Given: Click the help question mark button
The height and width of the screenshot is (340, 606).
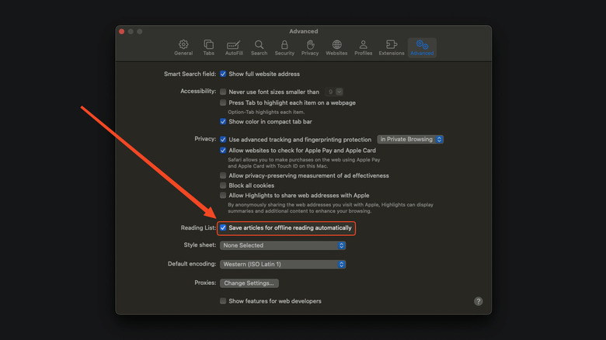Looking at the screenshot, I should (x=479, y=301).
